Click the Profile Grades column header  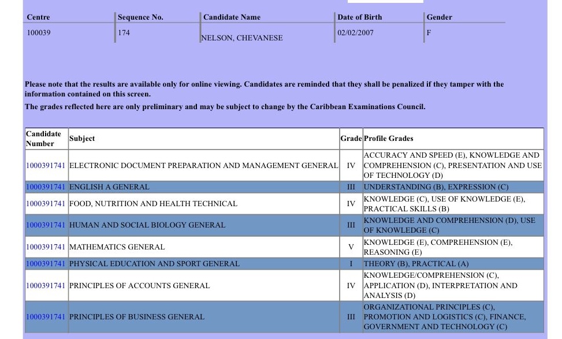coord(389,139)
